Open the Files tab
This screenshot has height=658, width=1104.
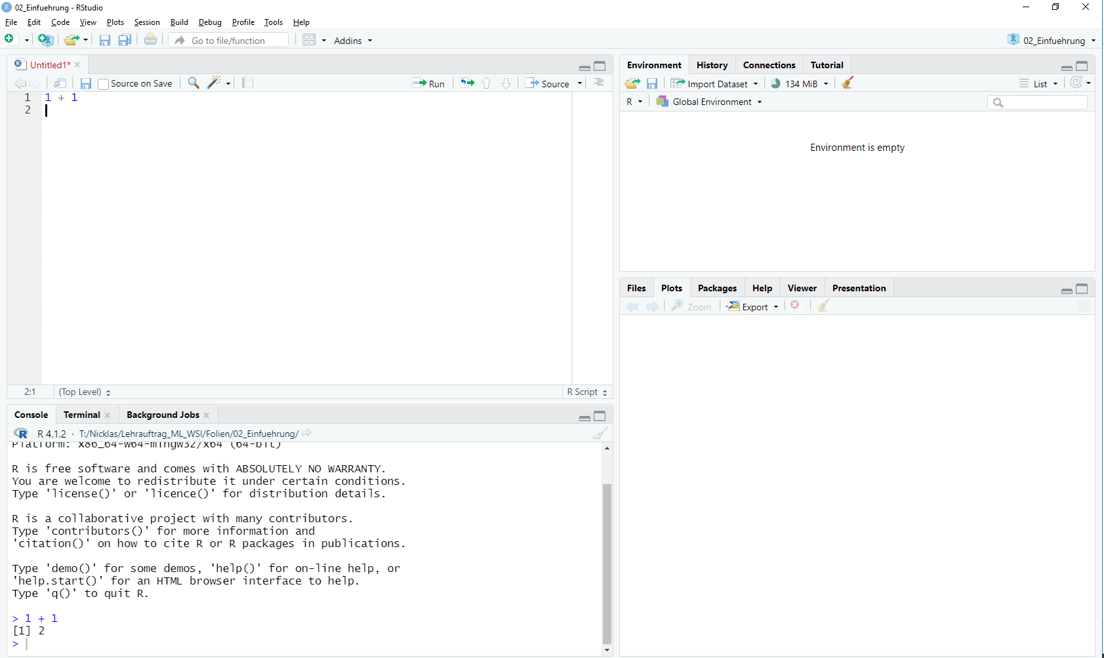point(636,288)
